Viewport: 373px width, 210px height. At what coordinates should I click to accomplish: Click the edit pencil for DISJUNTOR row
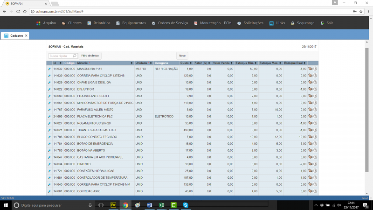(x=49, y=89)
